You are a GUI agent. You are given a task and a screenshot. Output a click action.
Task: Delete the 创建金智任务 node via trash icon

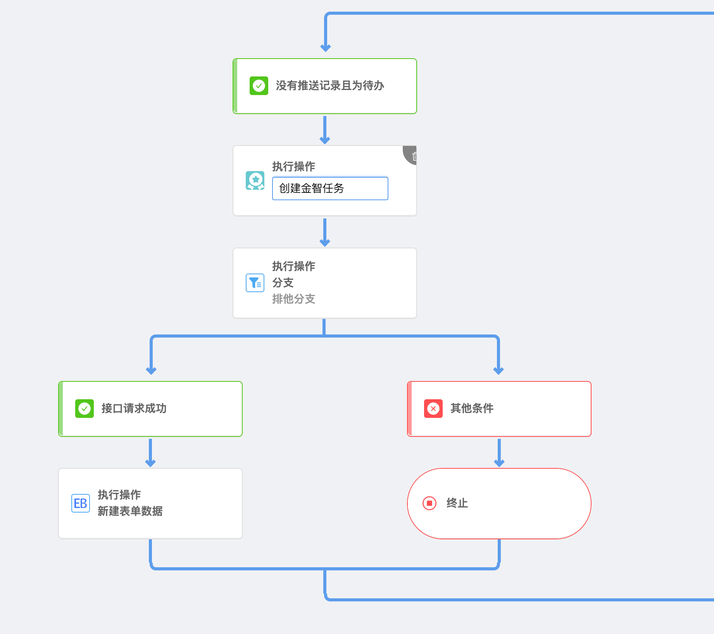(413, 156)
